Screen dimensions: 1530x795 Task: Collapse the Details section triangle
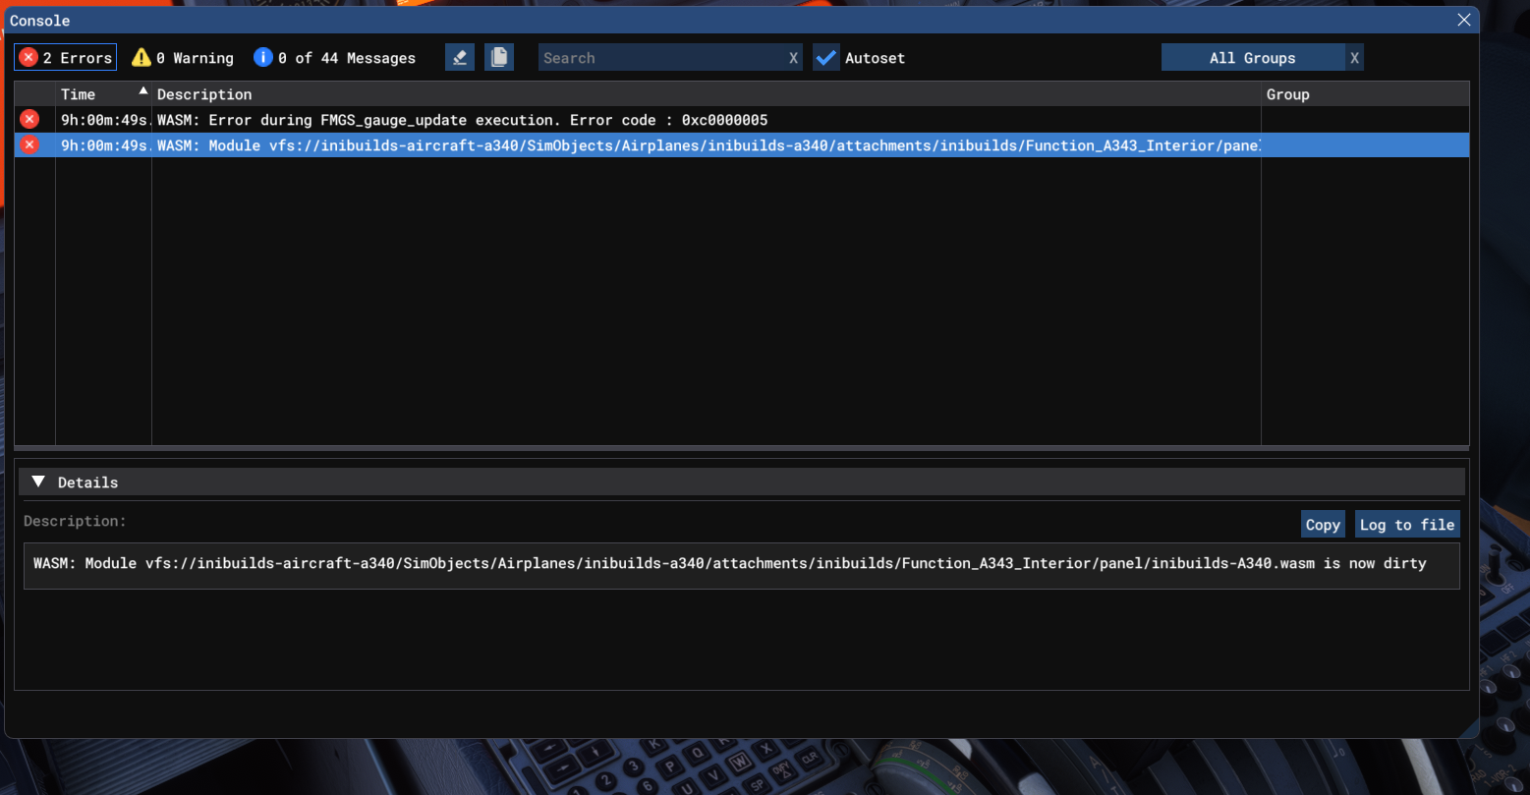(38, 482)
